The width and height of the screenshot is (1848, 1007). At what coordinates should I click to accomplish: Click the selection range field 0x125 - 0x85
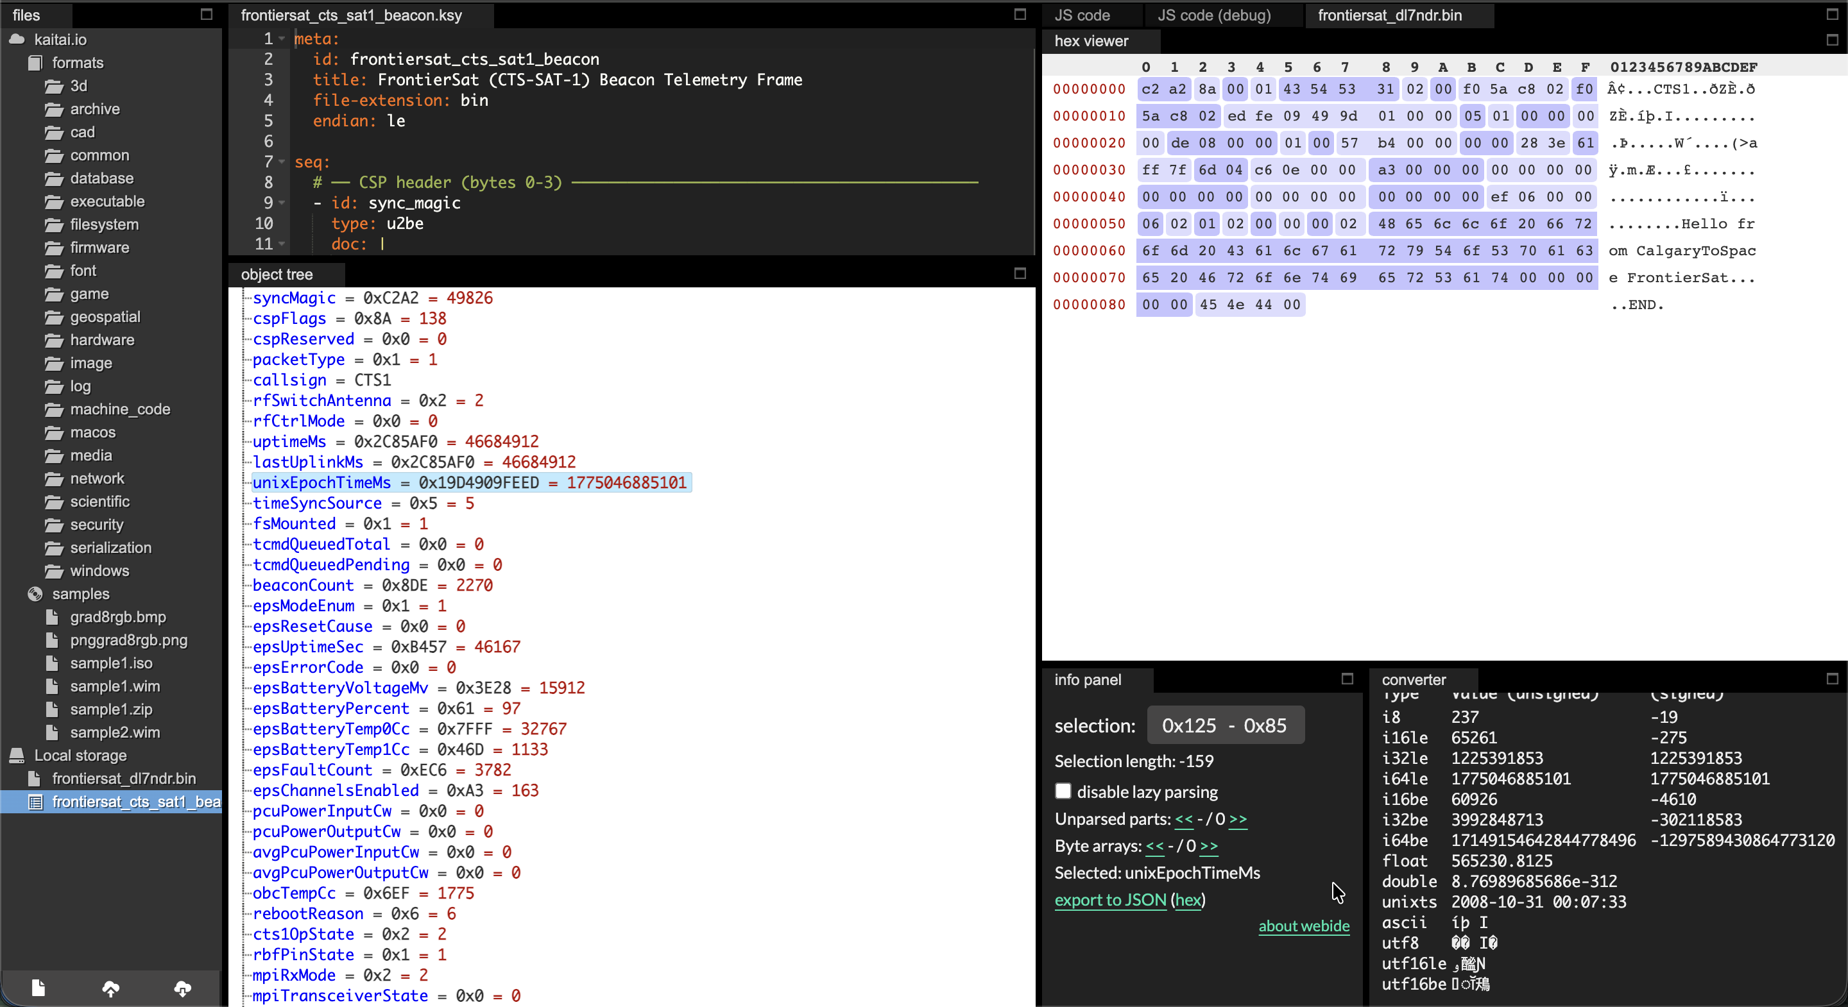[x=1226, y=725]
